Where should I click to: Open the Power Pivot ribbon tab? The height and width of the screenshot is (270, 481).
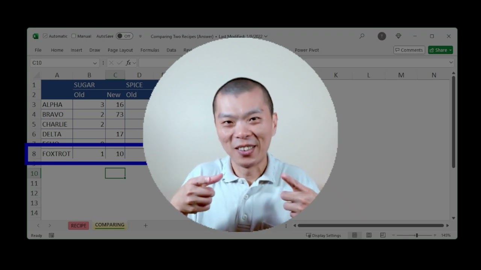tap(307, 50)
